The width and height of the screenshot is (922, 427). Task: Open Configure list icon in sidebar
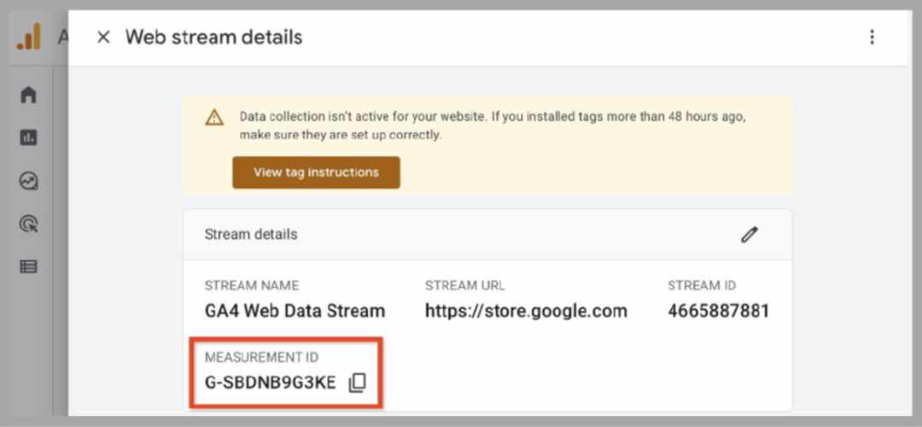29,266
